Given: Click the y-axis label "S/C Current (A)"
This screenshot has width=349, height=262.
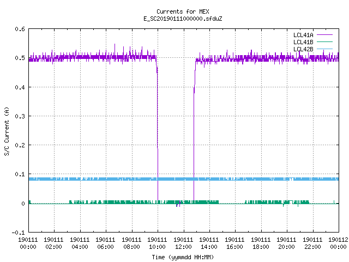Looking at the screenshot, I should pos(7,131).
